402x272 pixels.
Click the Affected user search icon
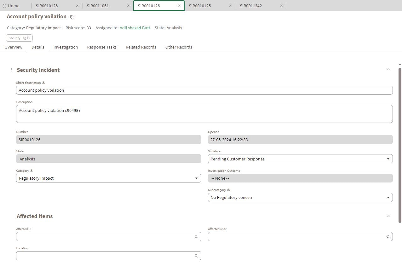pyautogui.click(x=388, y=237)
